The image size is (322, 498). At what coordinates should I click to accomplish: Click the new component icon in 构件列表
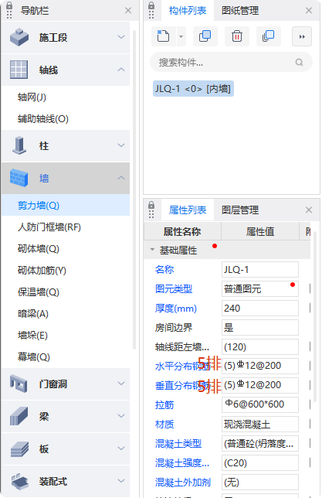pos(163,36)
